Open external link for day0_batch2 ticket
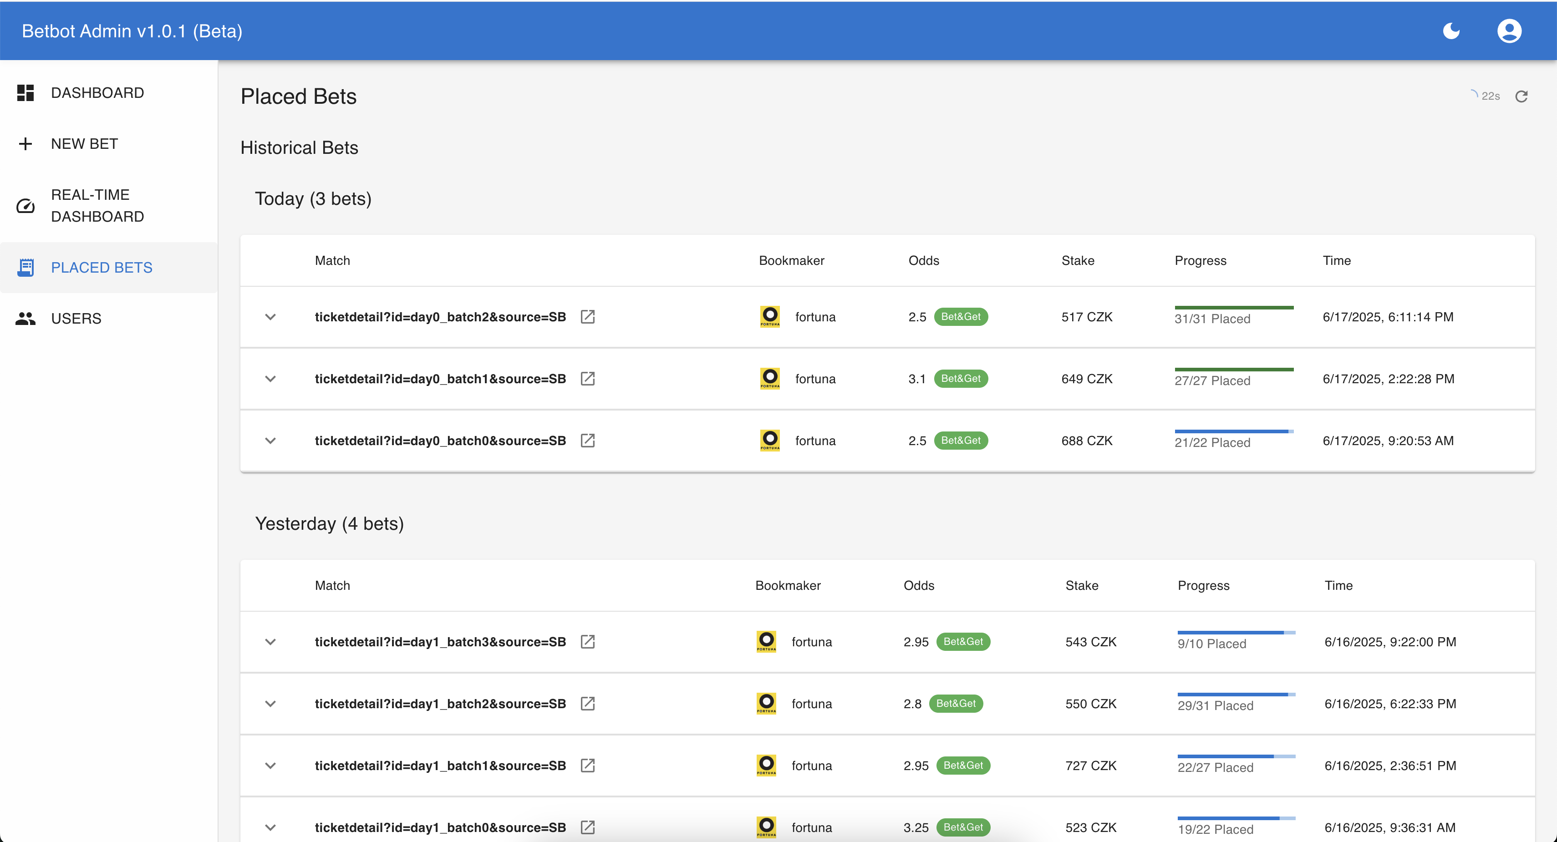 pos(587,316)
